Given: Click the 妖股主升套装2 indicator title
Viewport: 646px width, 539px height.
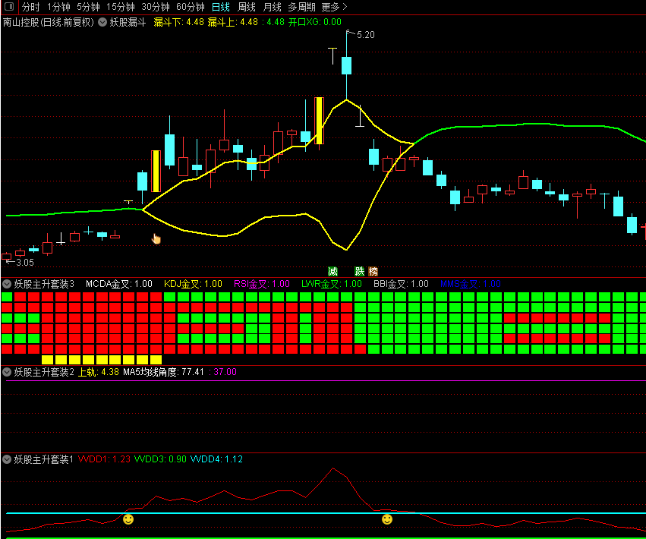Looking at the screenshot, I should pos(44,372).
